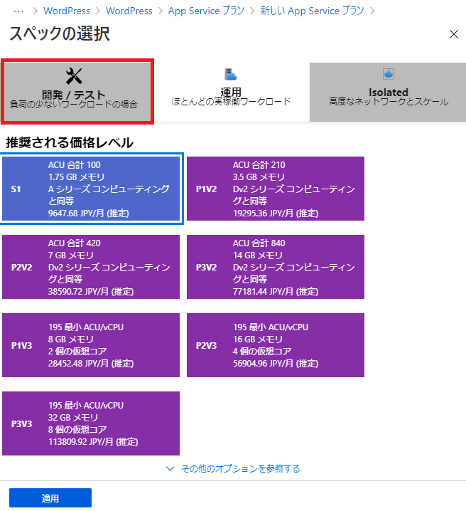Pick the P2V3 tier with 4 virtual cores

(x=276, y=345)
